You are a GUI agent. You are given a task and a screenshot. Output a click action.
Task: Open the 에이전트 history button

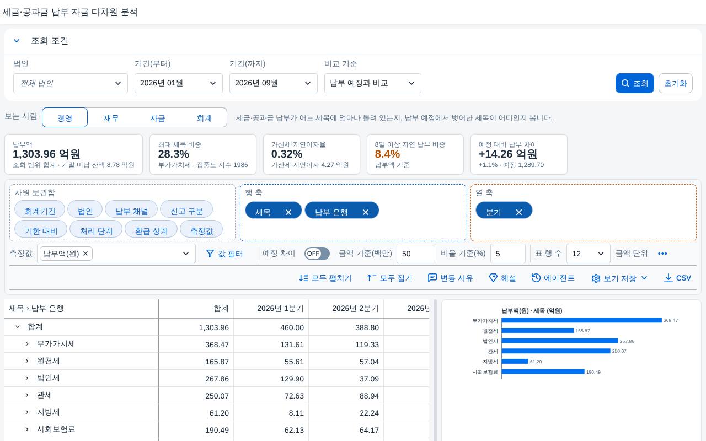click(553, 278)
